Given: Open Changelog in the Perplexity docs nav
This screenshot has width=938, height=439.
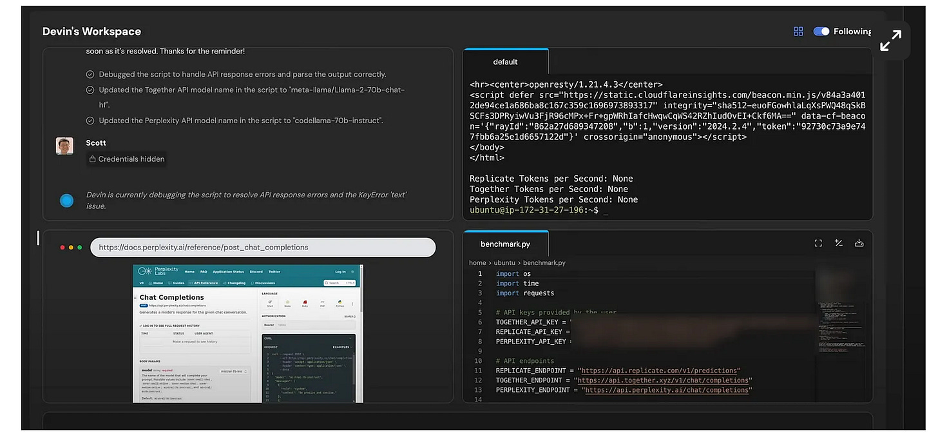Looking at the screenshot, I should tap(235, 283).
